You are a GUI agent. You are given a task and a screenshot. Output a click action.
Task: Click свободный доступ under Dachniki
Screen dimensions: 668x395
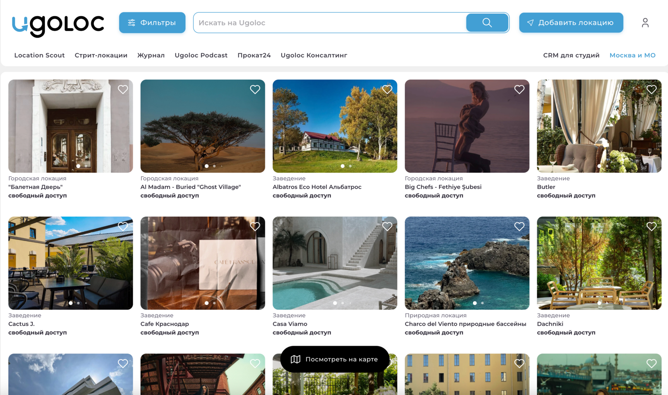pos(566,333)
